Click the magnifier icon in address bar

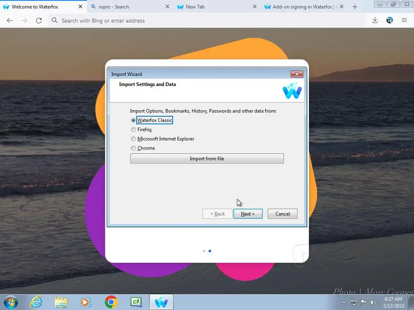(55, 20)
